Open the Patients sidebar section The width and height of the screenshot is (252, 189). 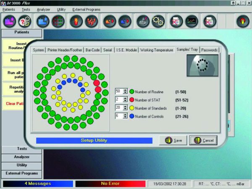click(x=22, y=33)
